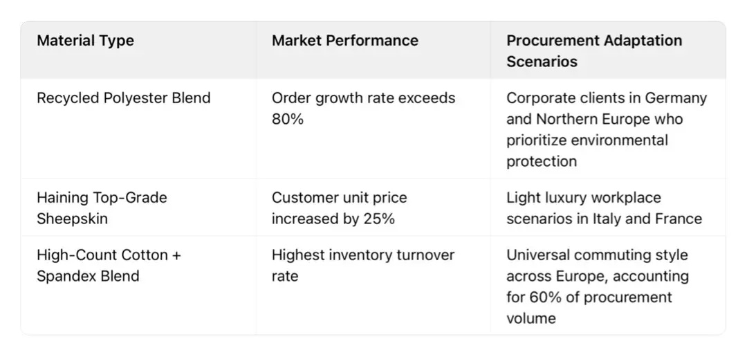Click the Material Type column header

point(85,41)
